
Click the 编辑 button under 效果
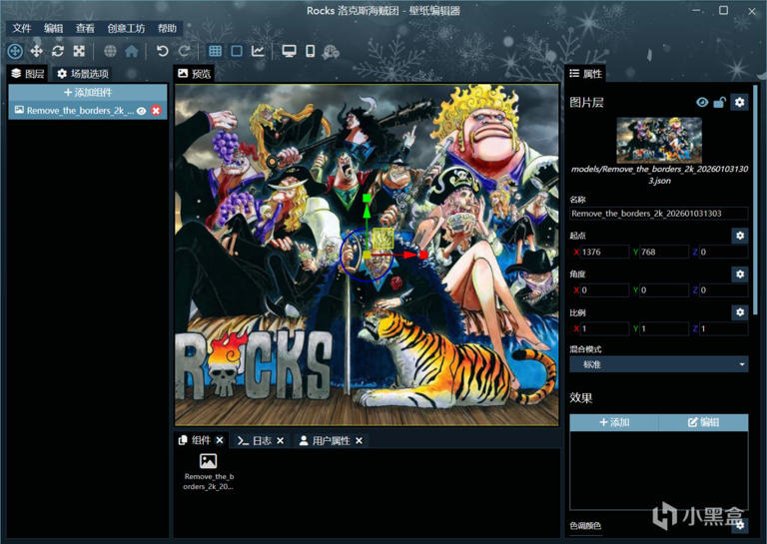(703, 422)
